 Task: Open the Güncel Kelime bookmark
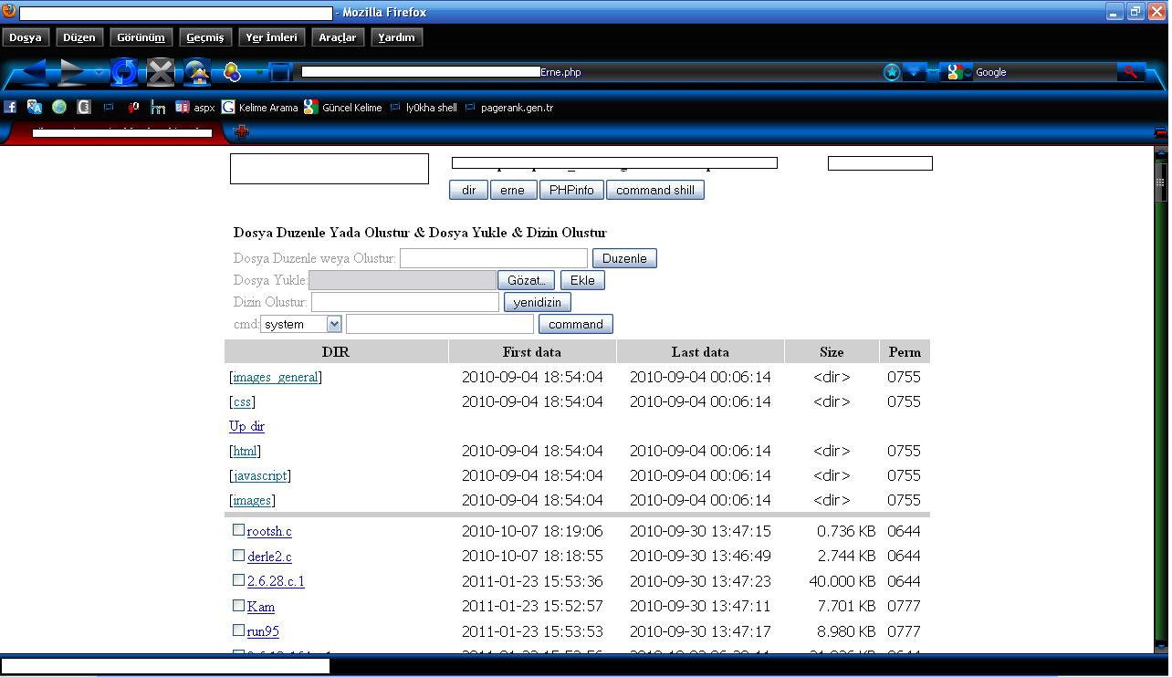point(343,107)
